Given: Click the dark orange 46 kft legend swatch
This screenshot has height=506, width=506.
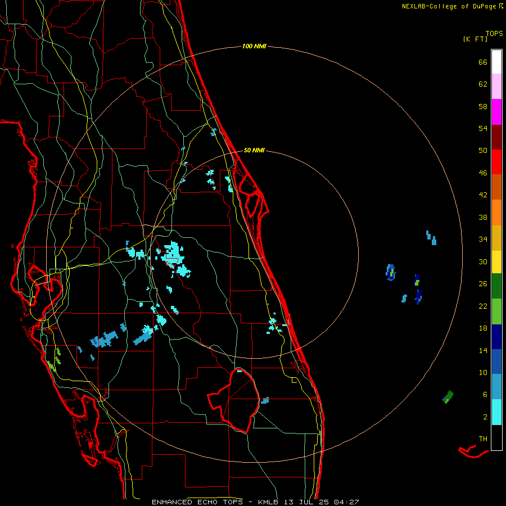Looking at the screenshot, I should (x=496, y=187).
